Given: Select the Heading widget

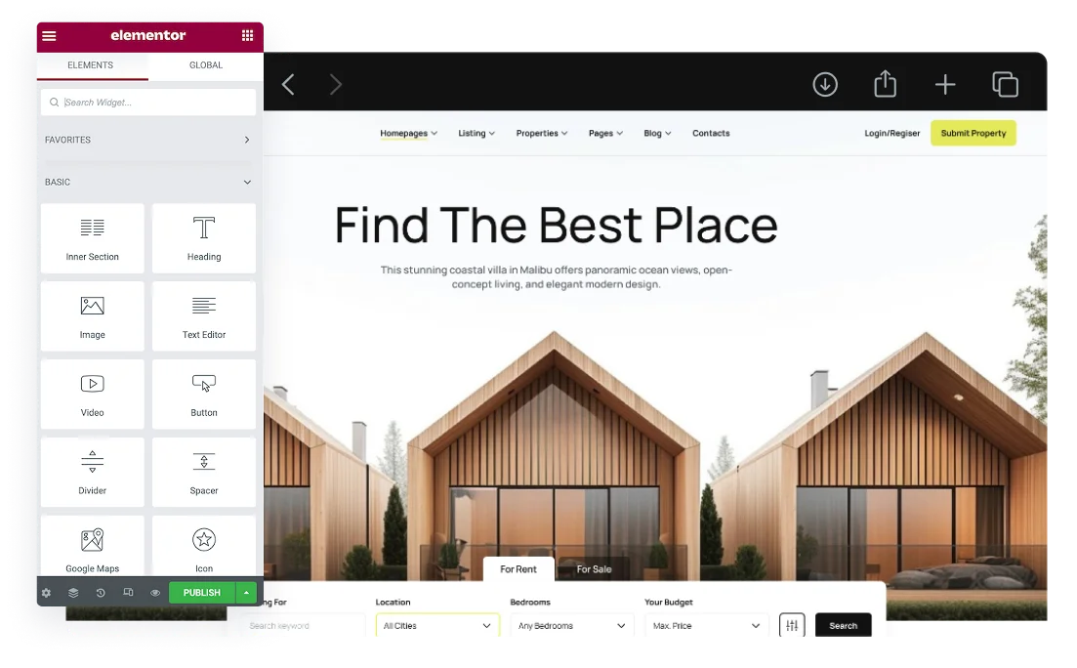Looking at the screenshot, I should tap(204, 238).
